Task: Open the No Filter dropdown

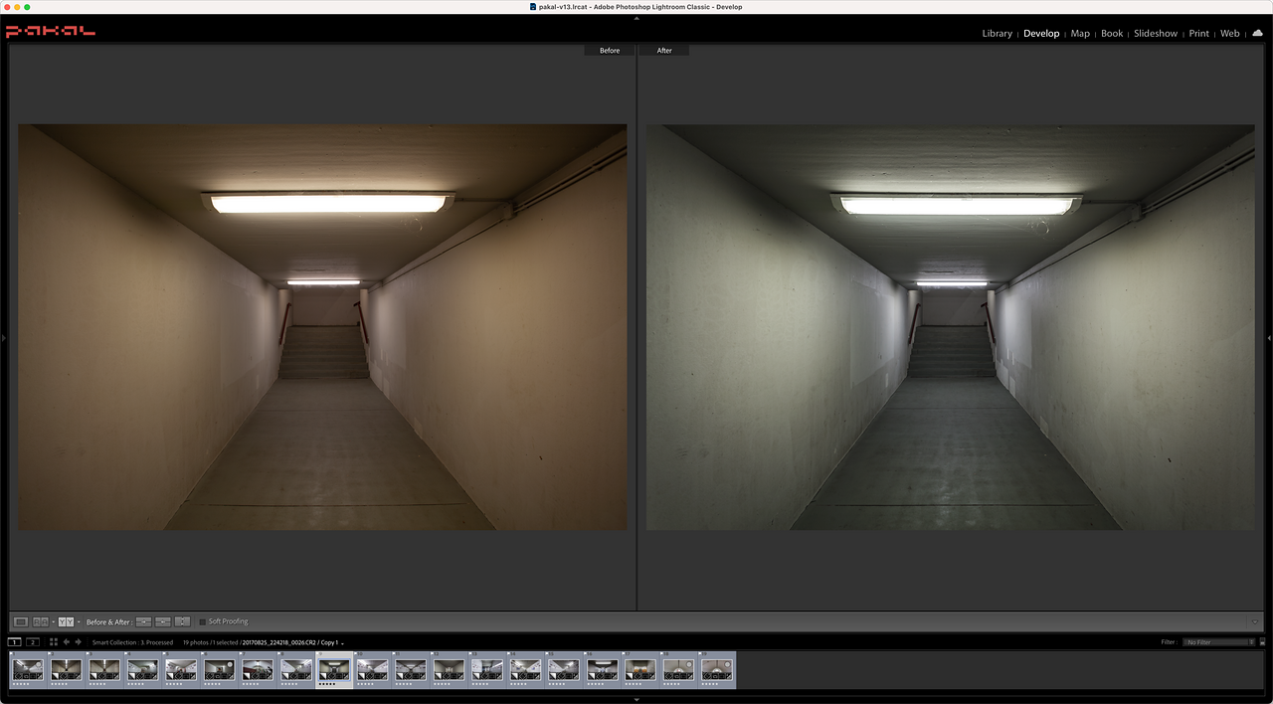Action: click(x=1219, y=642)
